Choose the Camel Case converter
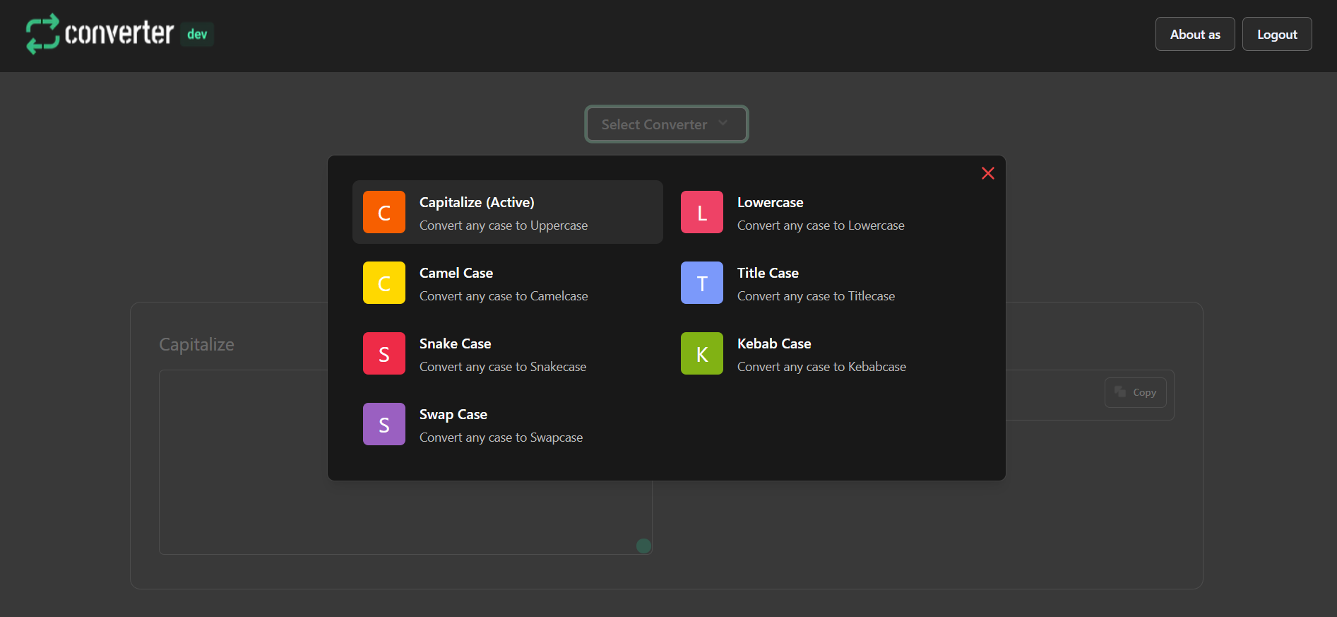 click(x=508, y=283)
